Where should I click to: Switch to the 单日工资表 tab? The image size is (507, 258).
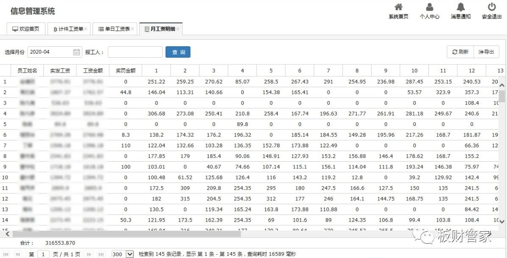115,29
